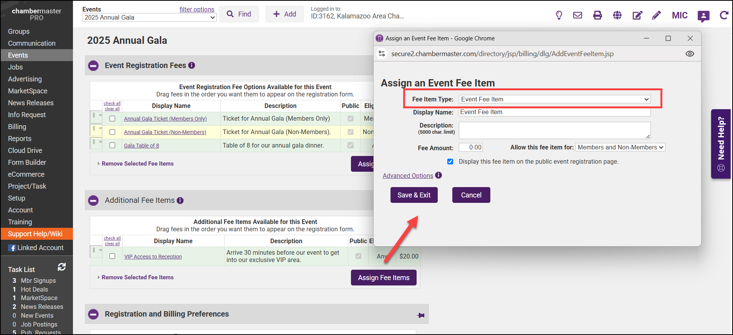This screenshot has height=335, width=733.
Task: Tick the Gala Table of 8 checkbox
Action: (x=113, y=145)
